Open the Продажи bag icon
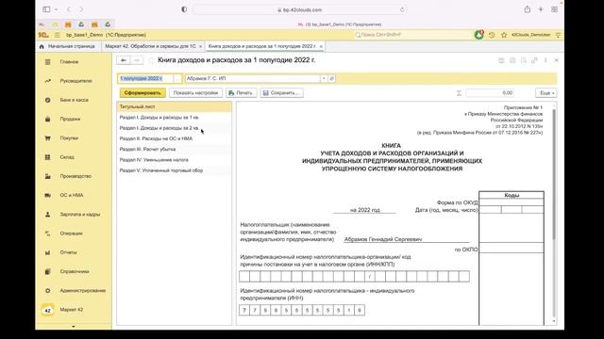Viewport: 604px width, 339px height. point(48,120)
